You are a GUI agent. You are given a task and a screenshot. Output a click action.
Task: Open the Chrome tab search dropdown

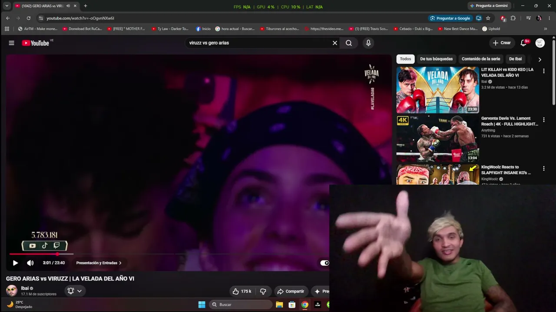tap(7, 6)
